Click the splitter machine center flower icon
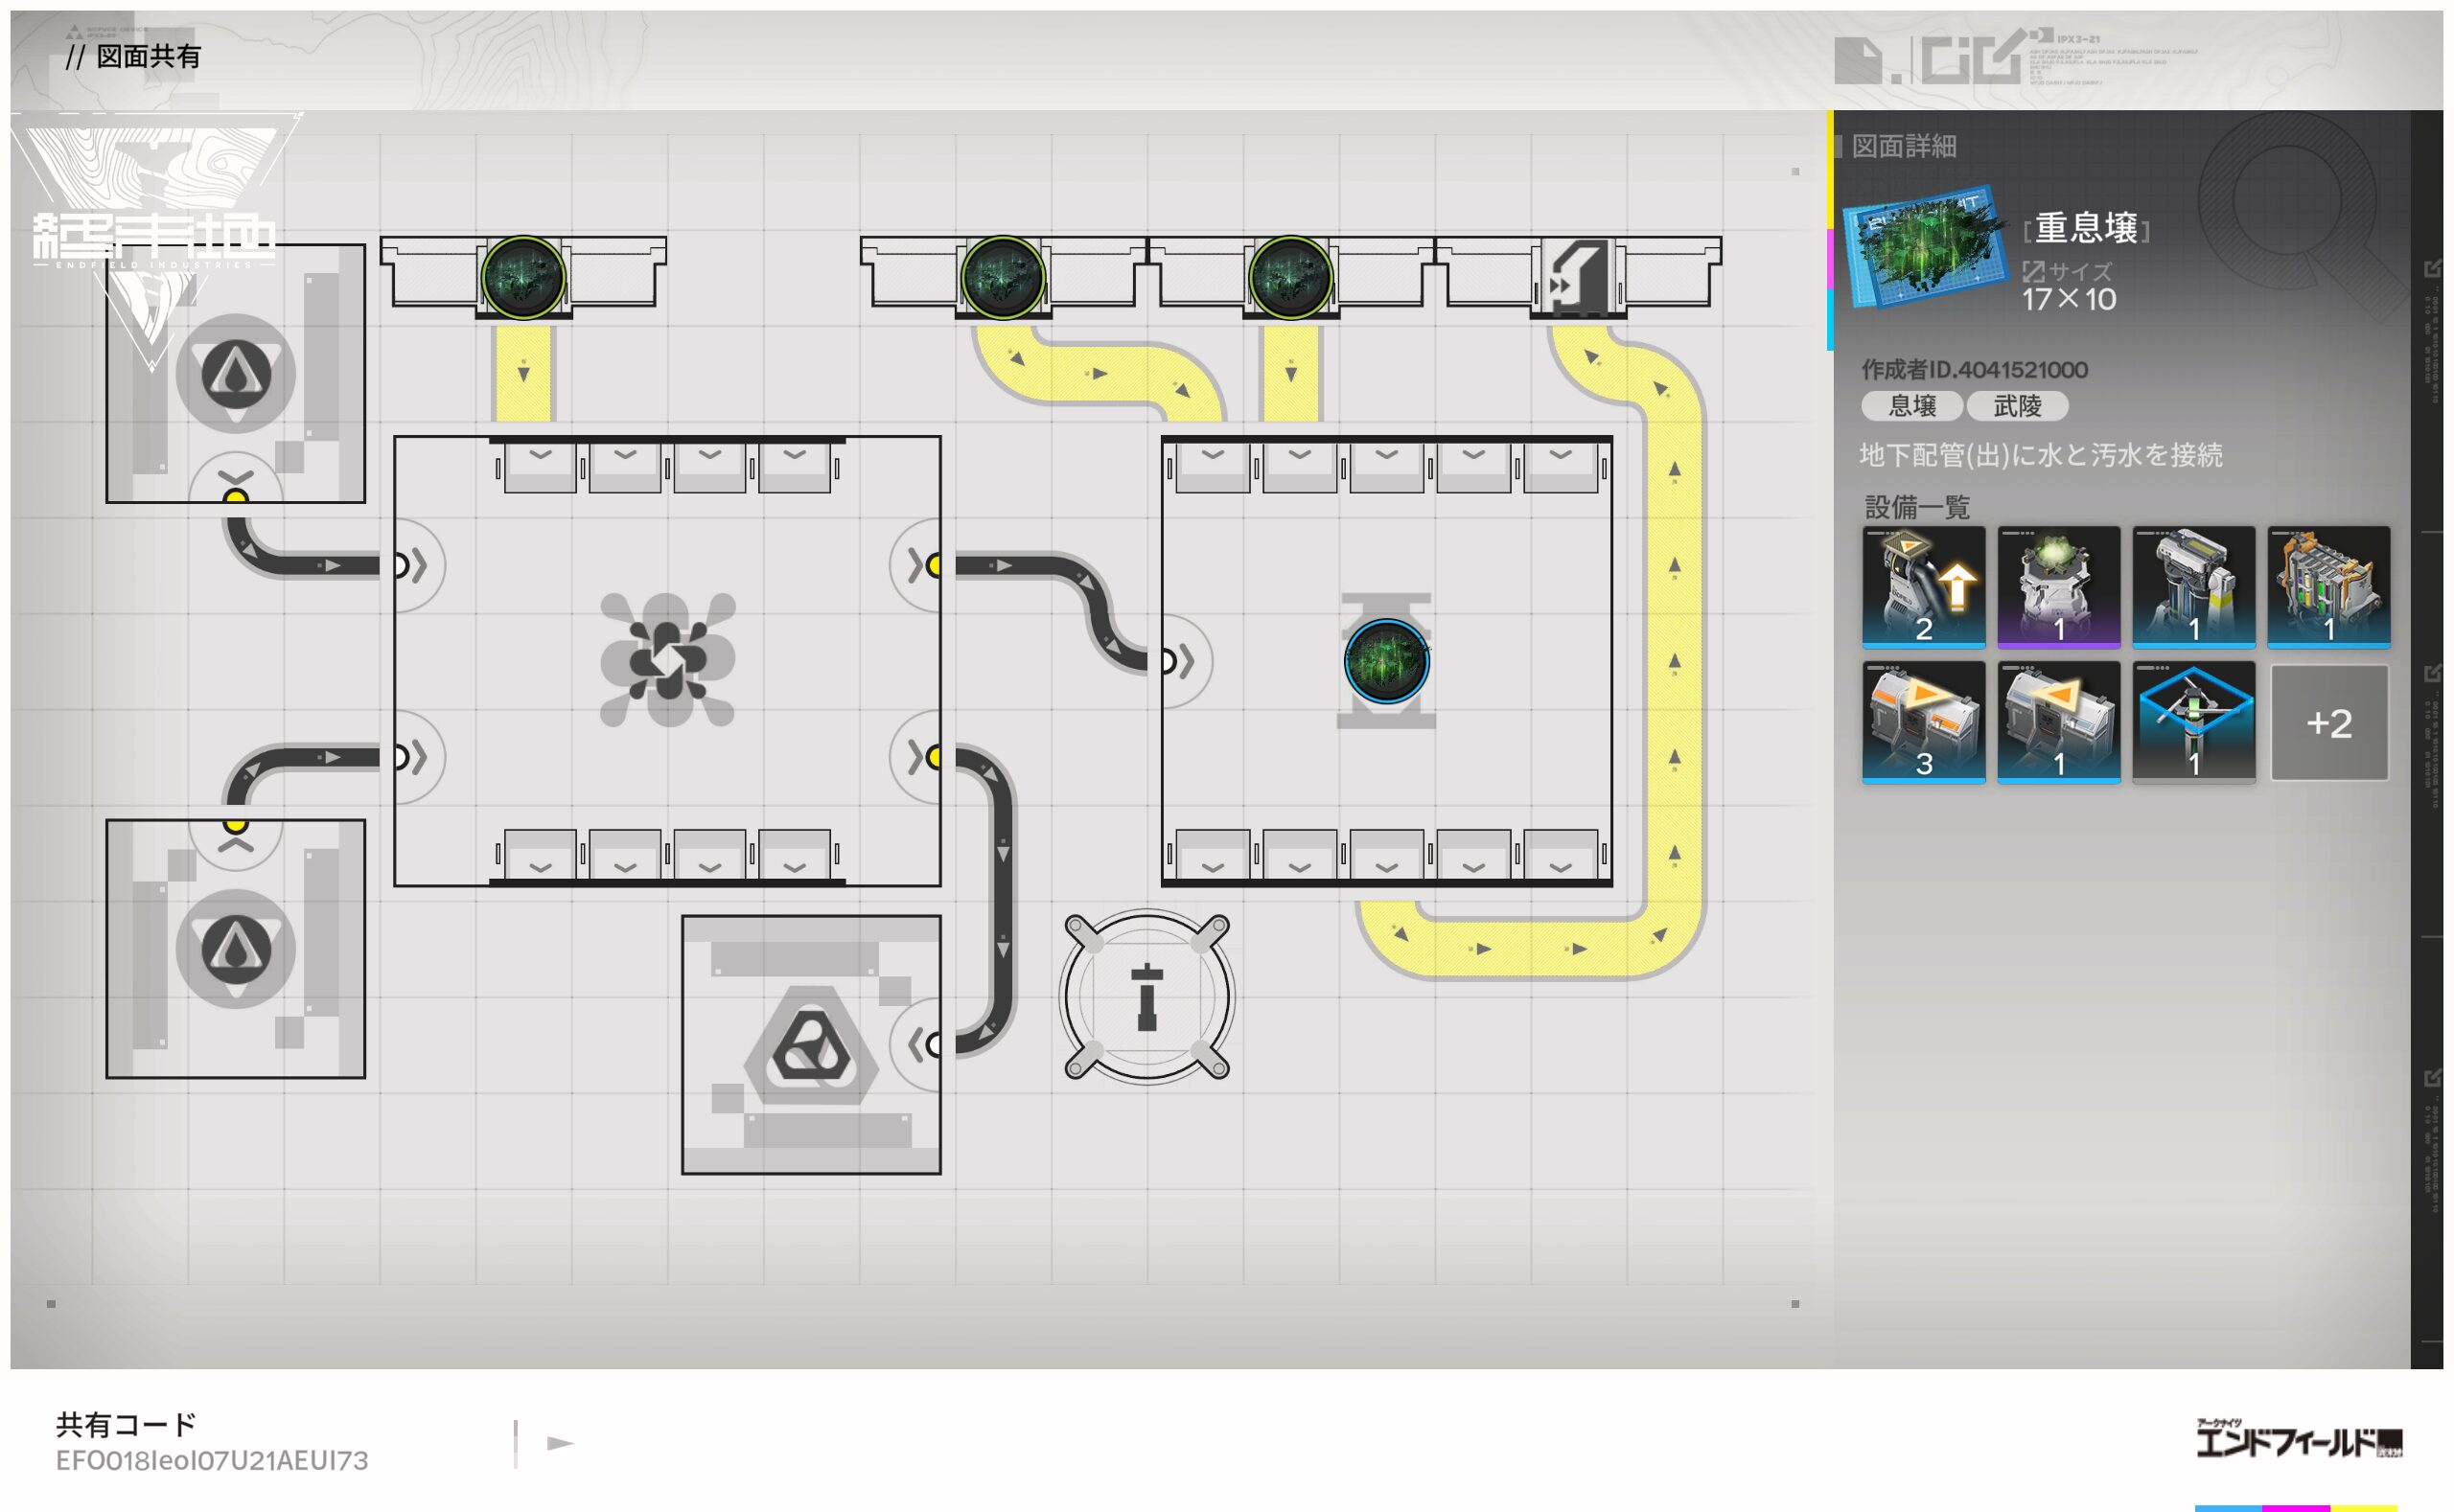Screen dimensions: 2454x1512 point(667,660)
